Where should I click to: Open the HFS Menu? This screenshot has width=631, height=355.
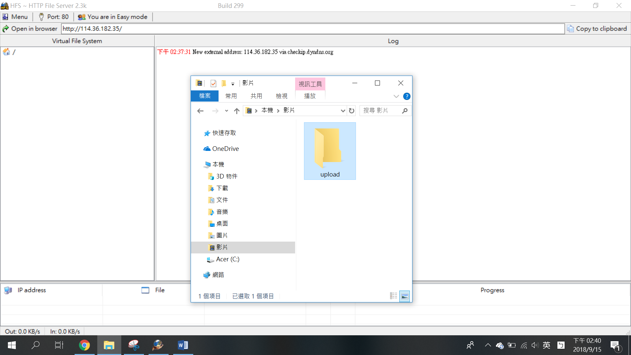(15, 17)
